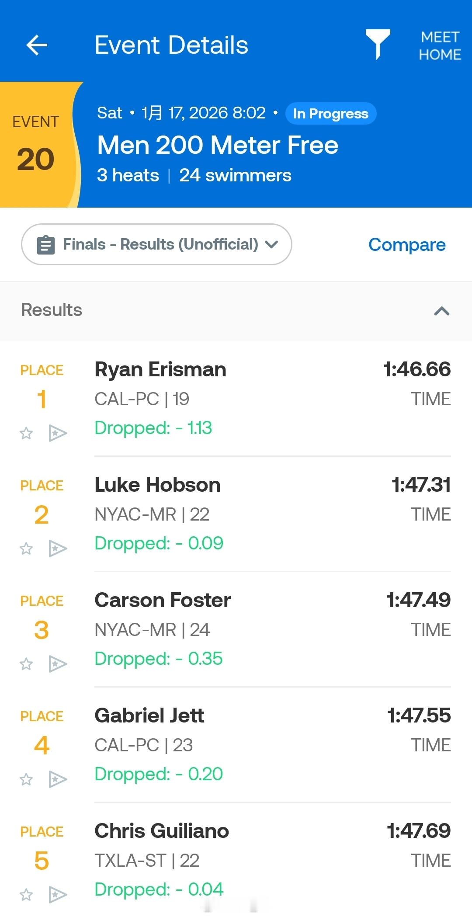
Task: Toggle the favorite star for Chris Guiliano
Action: 26,894
